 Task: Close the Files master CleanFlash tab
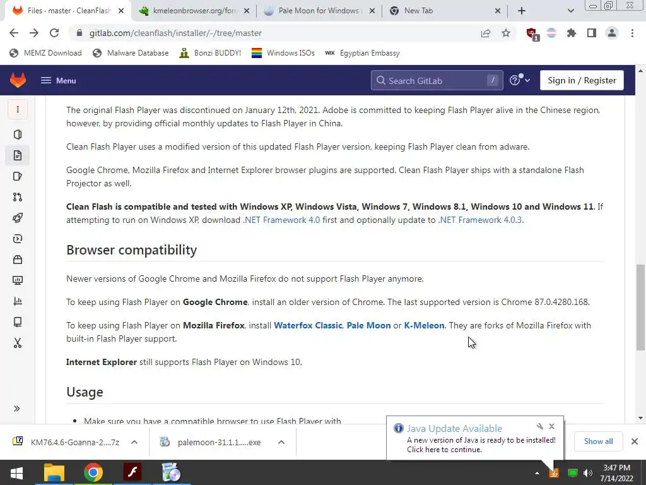[x=121, y=11]
